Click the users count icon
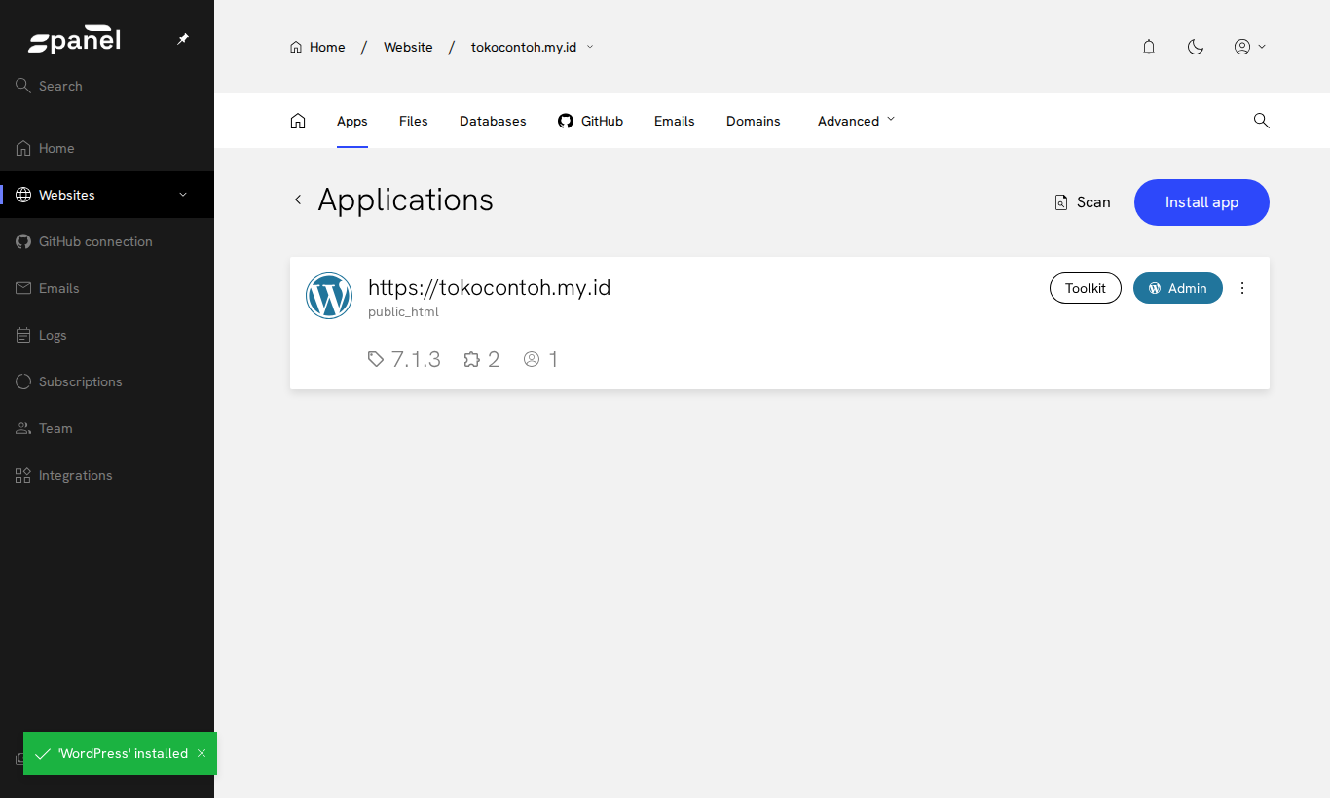This screenshot has width=1330, height=798. click(532, 359)
